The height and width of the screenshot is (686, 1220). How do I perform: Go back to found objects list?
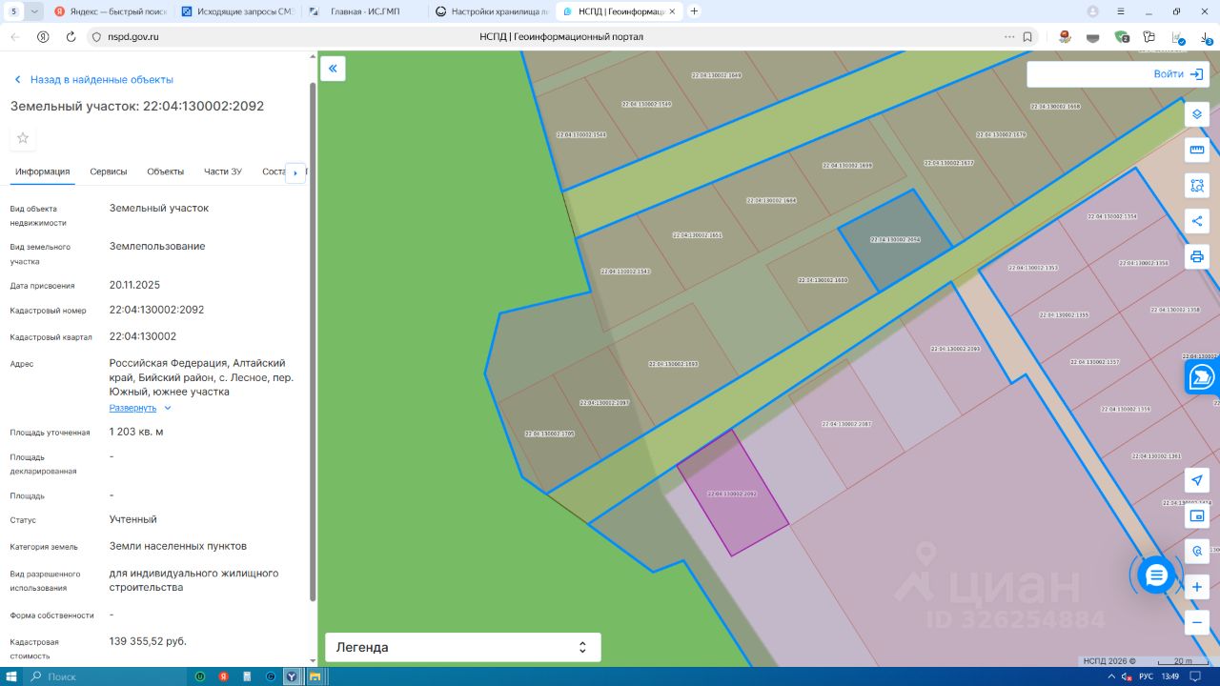(x=92, y=80)
